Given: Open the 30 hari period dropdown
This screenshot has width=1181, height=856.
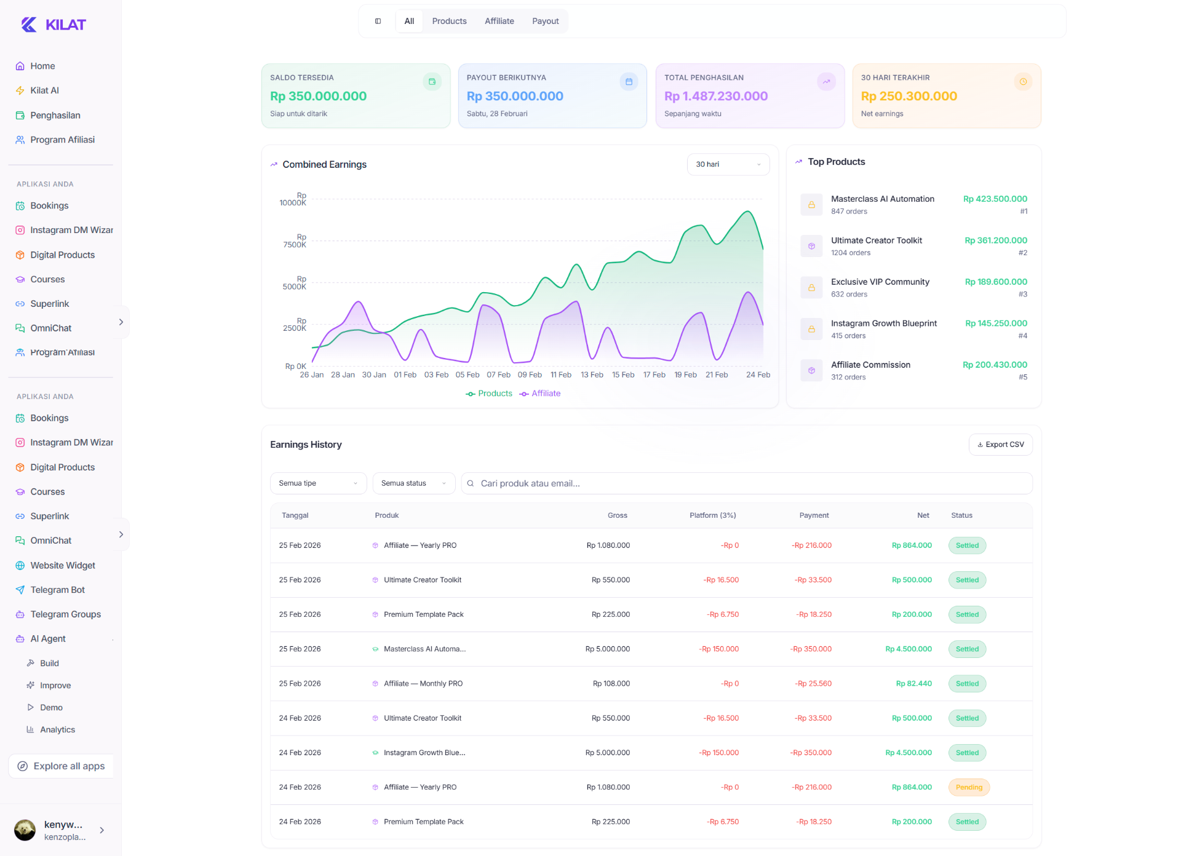Looking at the screenshot, I should pyautogui.click(x=728, y=164).
